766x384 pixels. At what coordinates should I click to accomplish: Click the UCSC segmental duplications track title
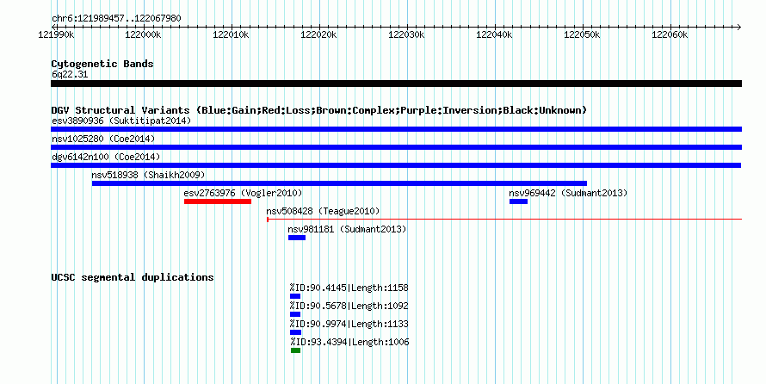(x=133, y=277)
